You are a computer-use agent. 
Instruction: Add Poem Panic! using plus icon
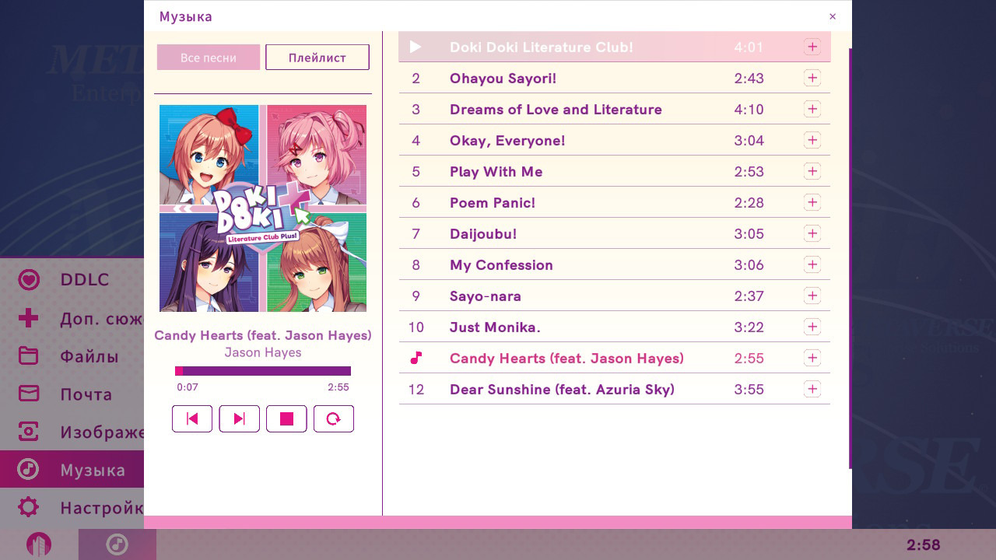coord(812,202)
